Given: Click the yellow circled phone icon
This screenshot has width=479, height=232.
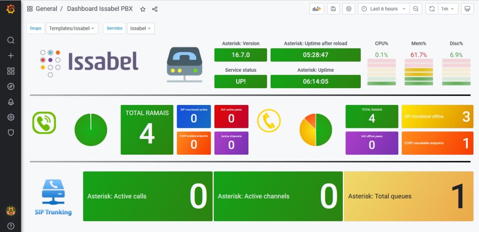Looking at the screenshot, I should pyautogui.click(x=269, y=120).
